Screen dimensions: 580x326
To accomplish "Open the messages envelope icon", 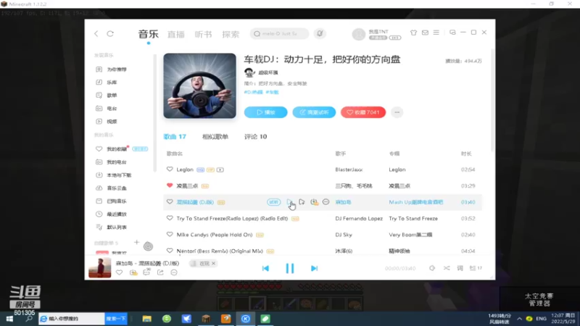I will click(425, 33).
